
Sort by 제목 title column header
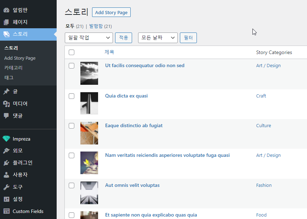109,52
